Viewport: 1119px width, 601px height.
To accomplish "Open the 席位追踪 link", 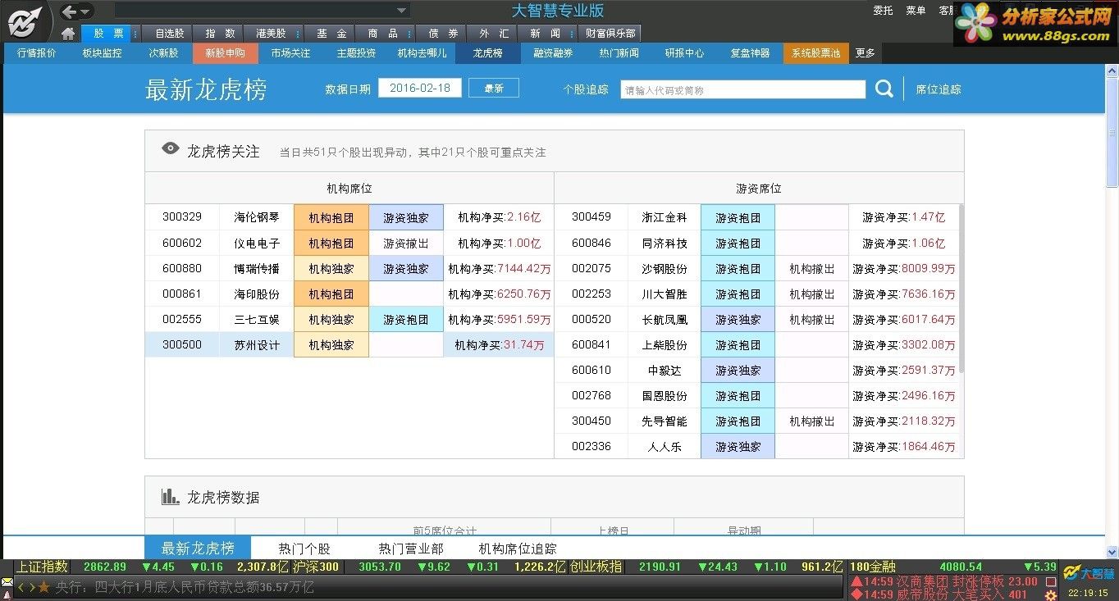I will point(939,89).
